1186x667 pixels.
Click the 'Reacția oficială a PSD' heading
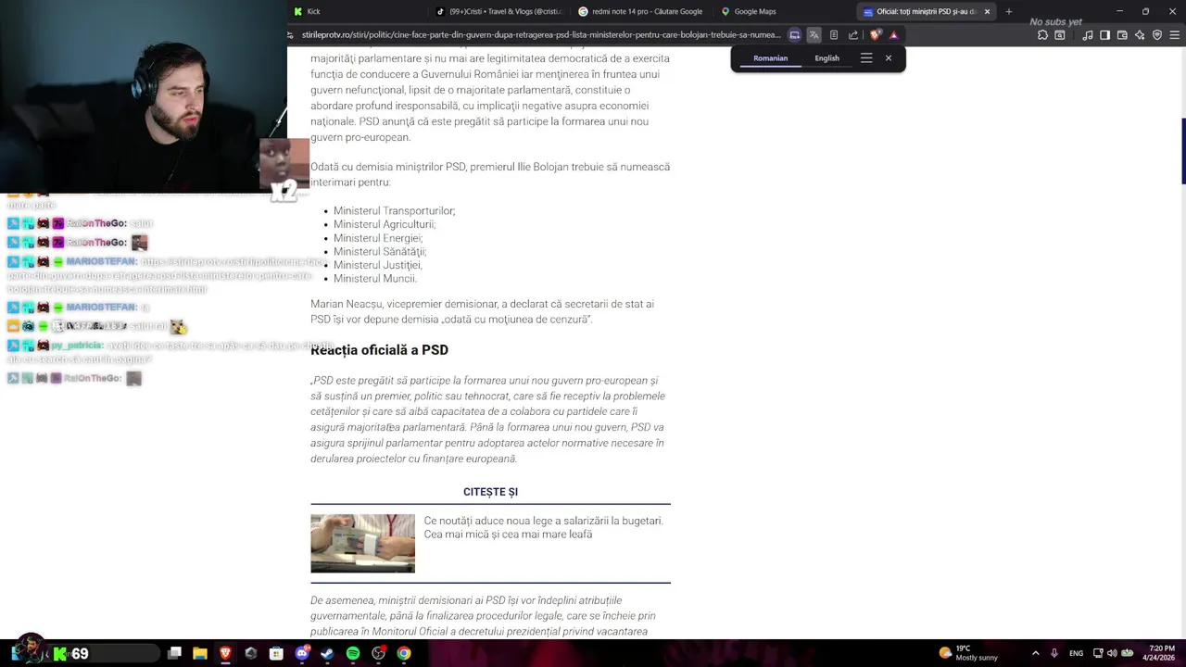pyautogui.click(x=379, y=349)
